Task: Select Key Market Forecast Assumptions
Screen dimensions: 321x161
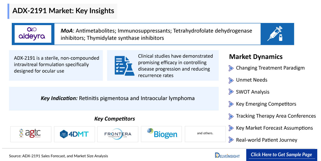Action: coord(274,128)
